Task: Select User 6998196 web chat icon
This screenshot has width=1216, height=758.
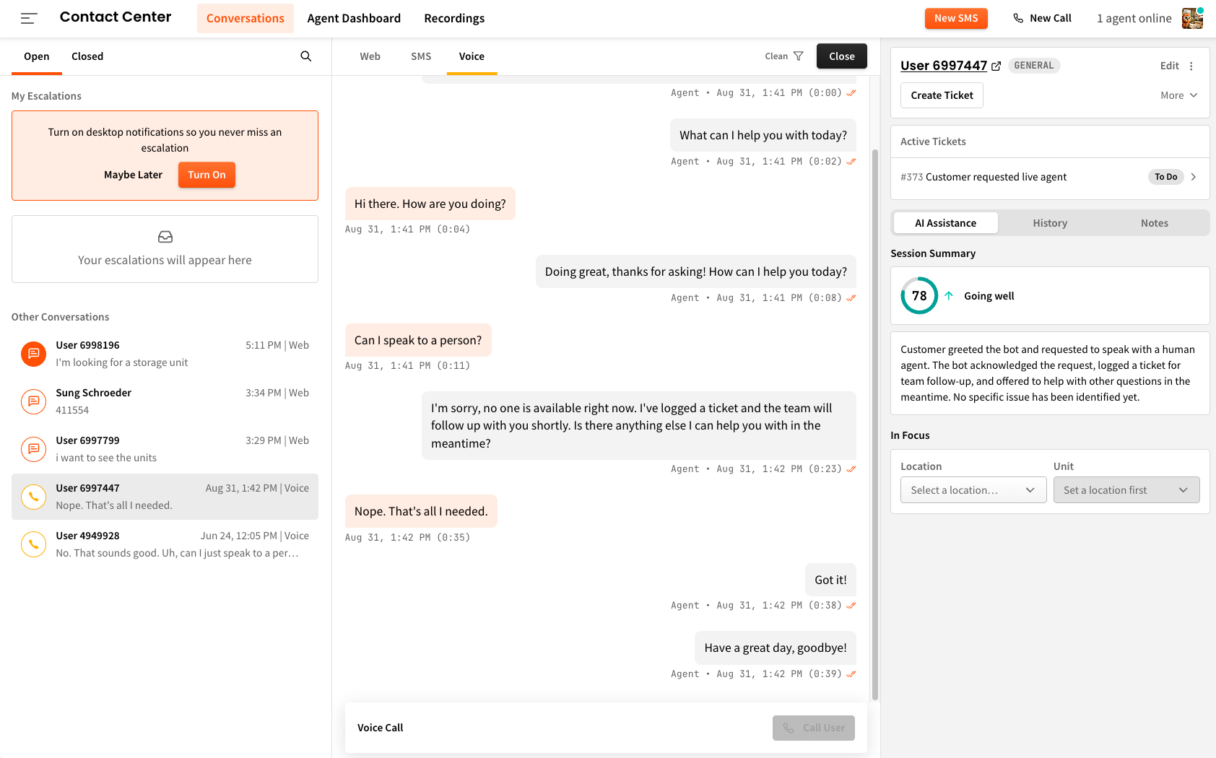Action: coord(33,354)
